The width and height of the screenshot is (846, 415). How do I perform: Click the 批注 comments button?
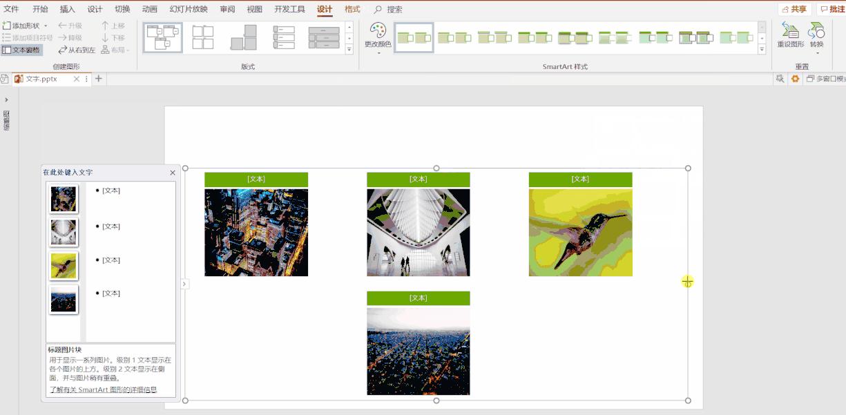832,10
